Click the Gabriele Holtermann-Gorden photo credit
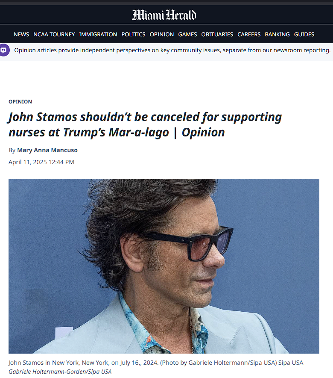 coord(60,372)
